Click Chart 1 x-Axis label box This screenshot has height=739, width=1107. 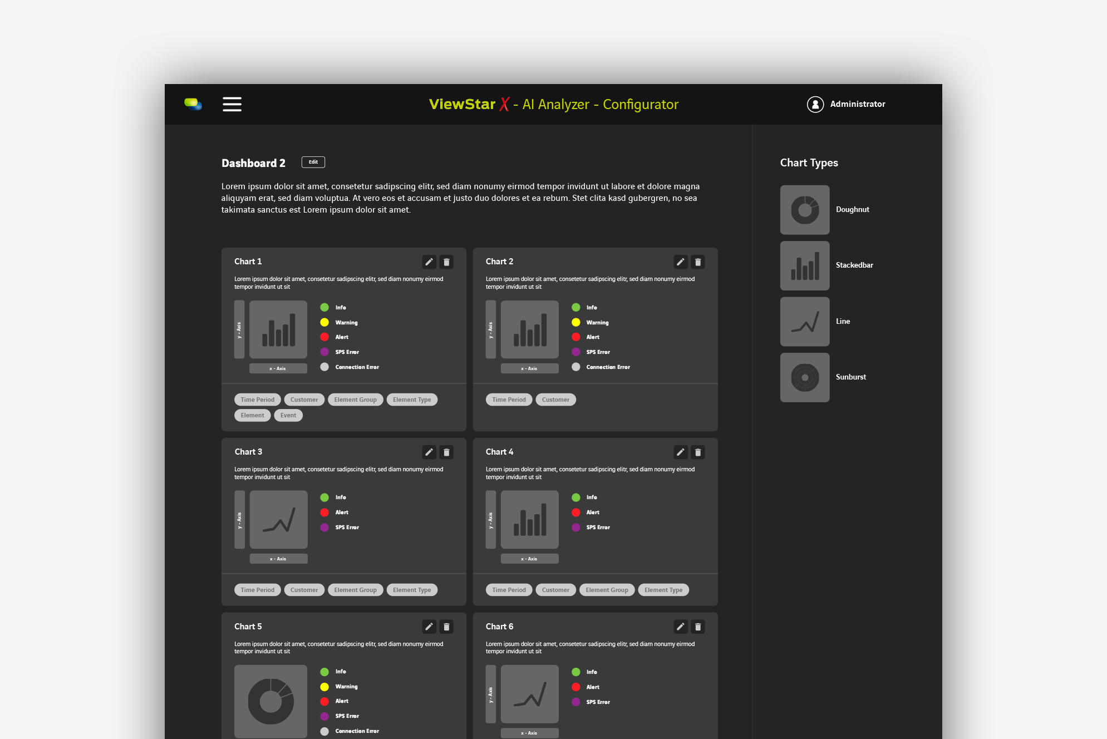tap(278, 368)
